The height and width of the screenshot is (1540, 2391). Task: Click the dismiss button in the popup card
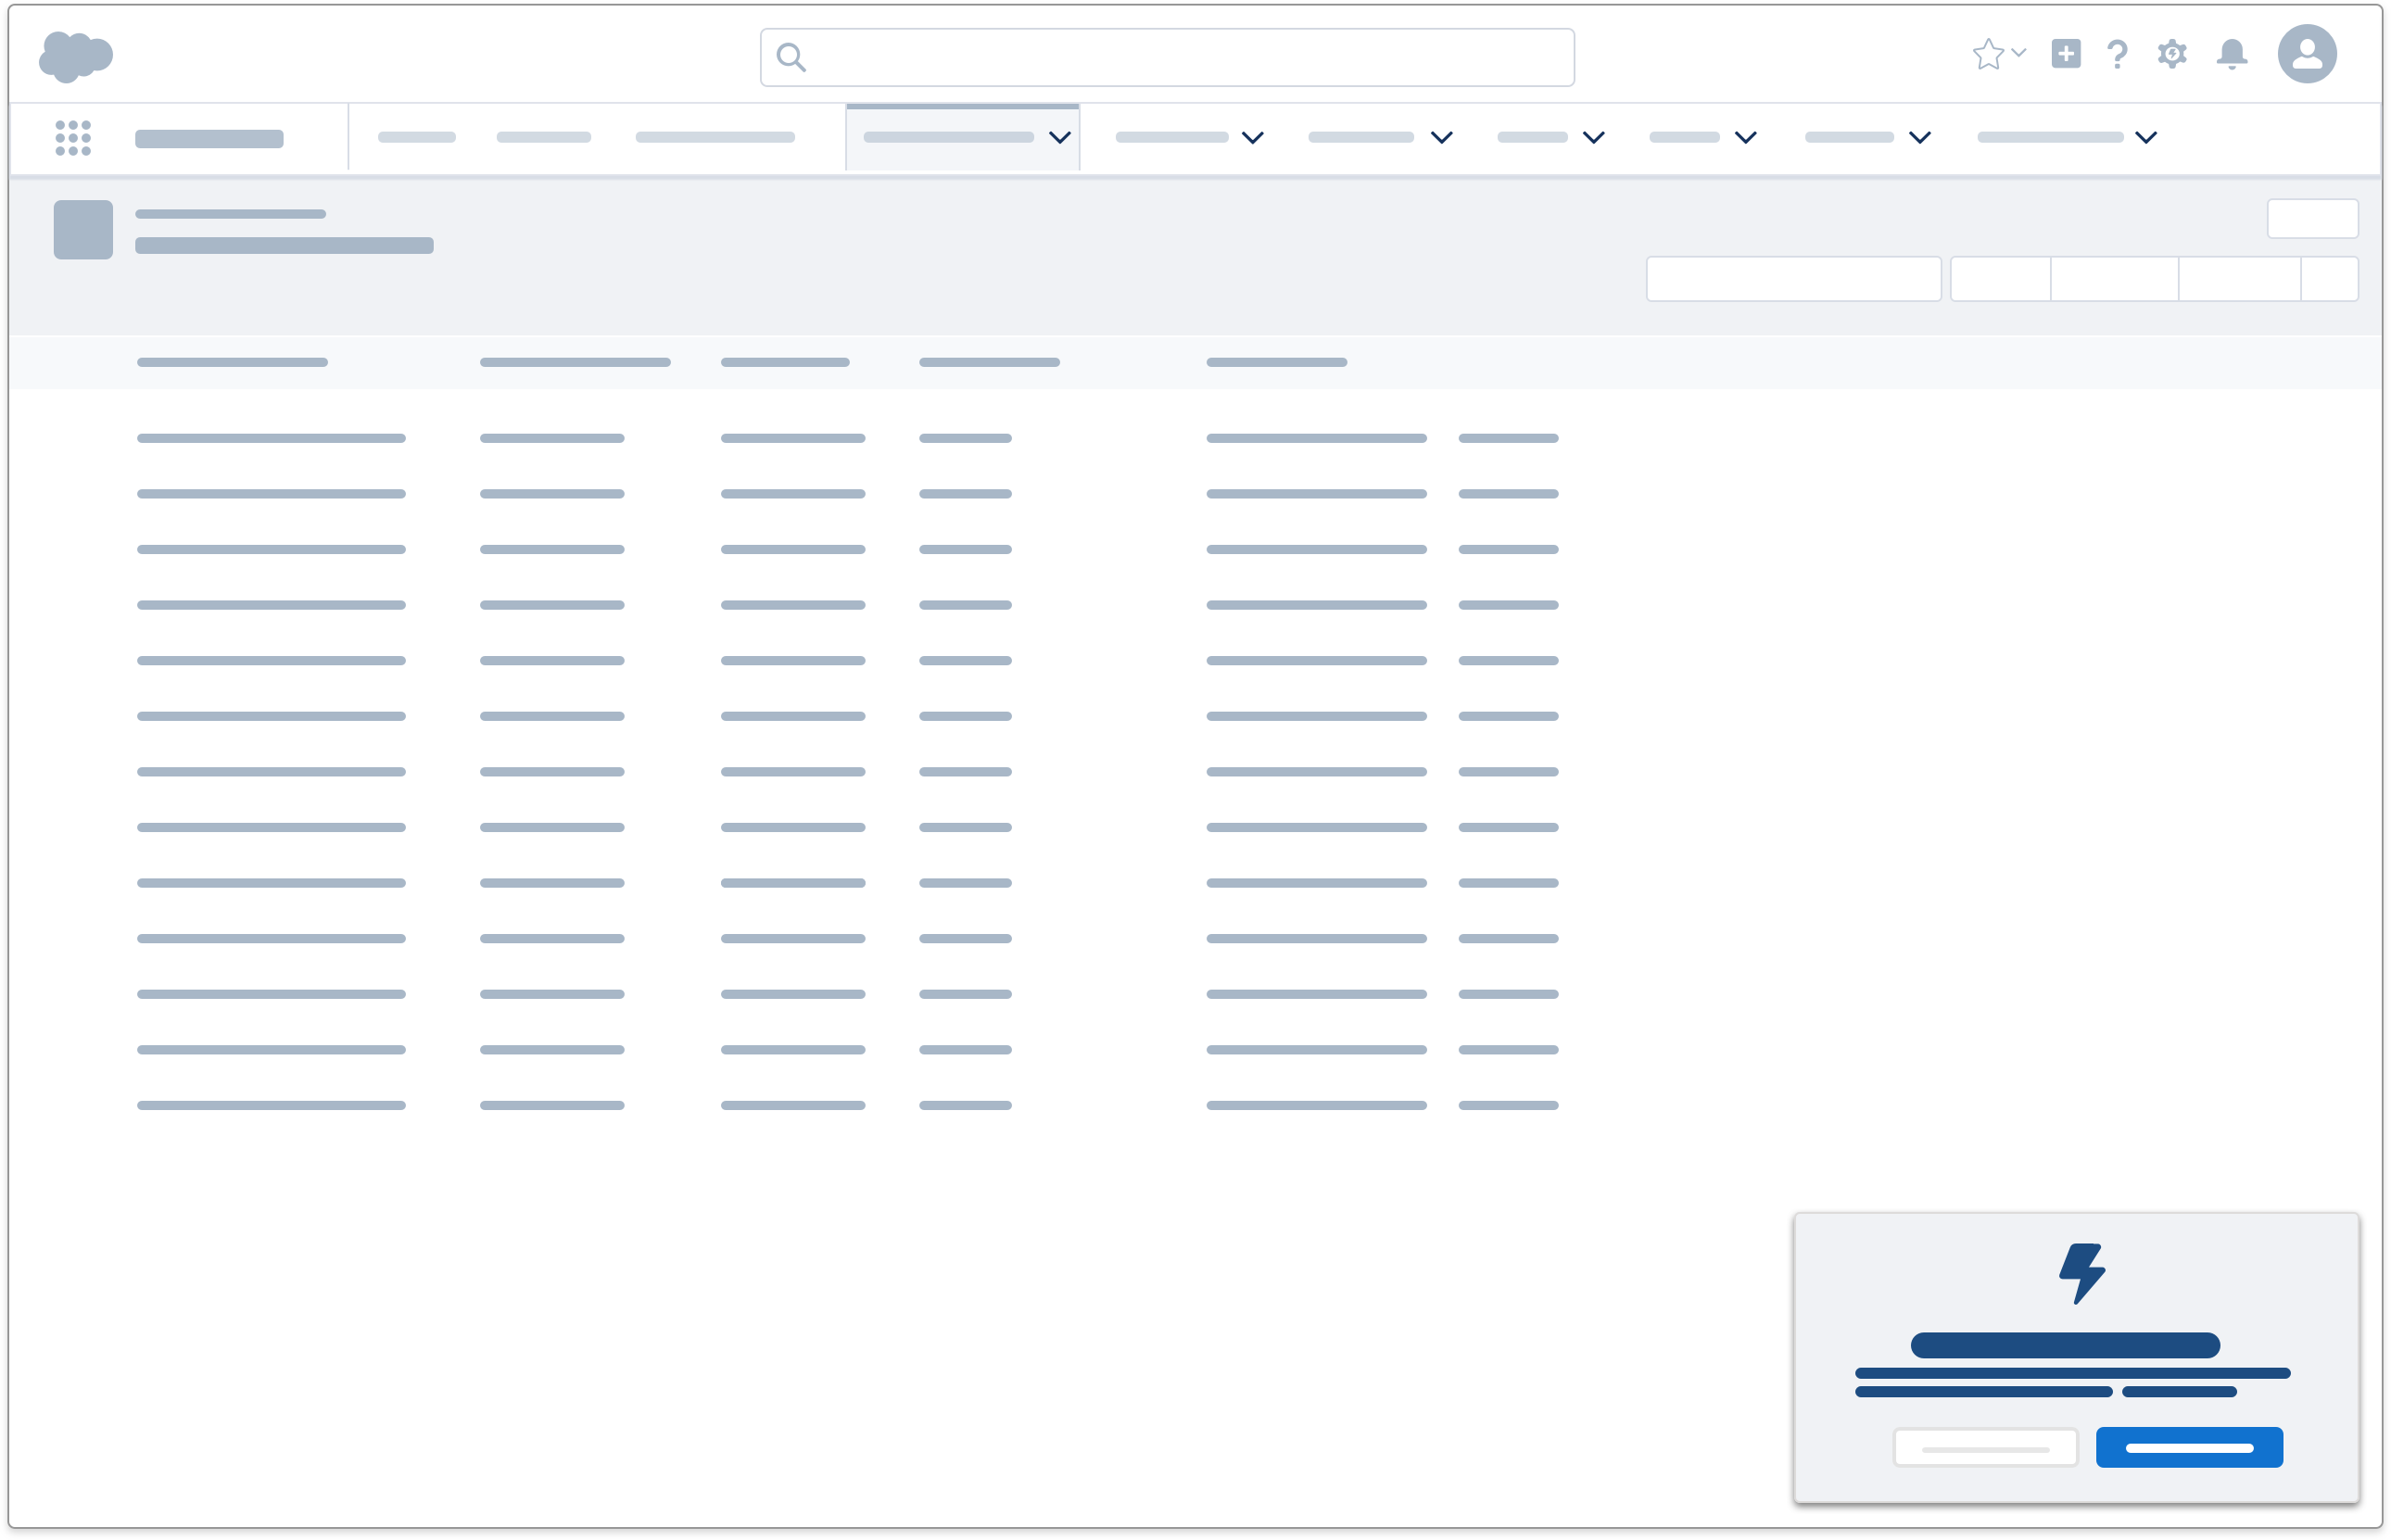[1986, 1446]
